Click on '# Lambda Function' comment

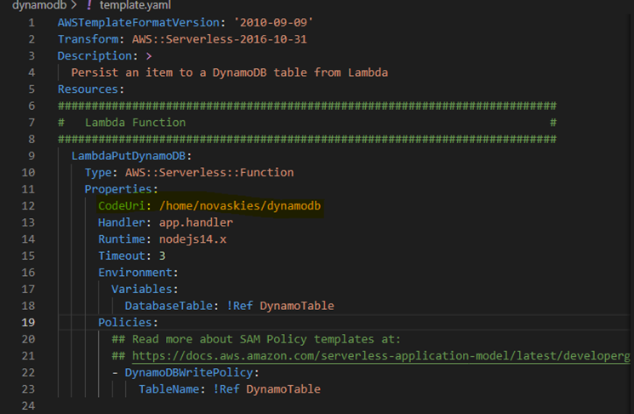(x=122, y=123)
